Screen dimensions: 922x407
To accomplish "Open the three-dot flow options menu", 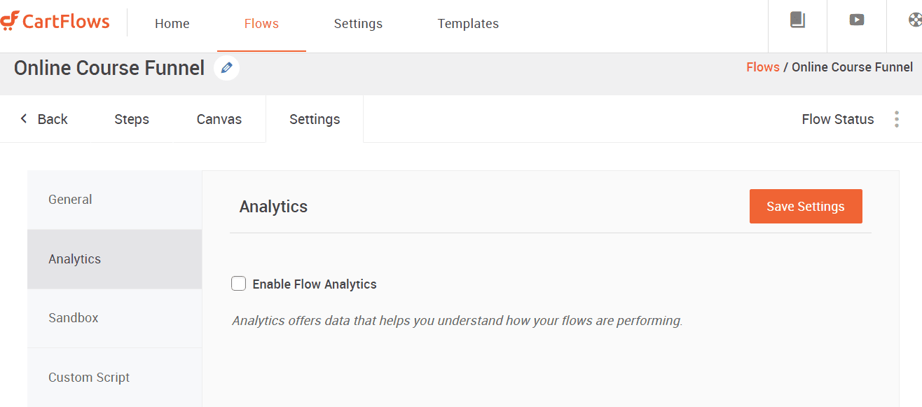I will [x=897, y=119].
